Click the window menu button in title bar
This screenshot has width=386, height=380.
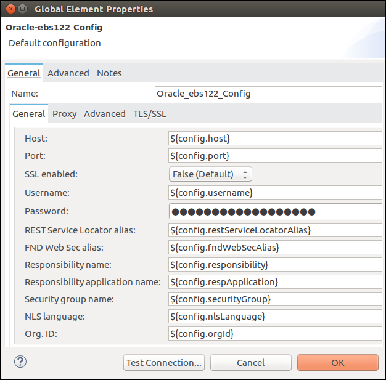click(x=22, y=9)
